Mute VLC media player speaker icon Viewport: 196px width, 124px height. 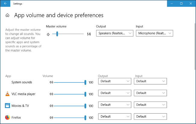[51, 94]
